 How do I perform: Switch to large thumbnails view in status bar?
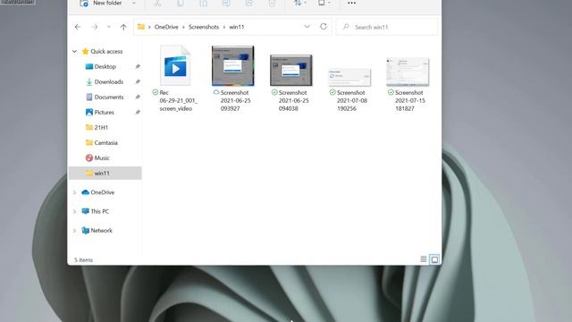(x=434, y=259)
